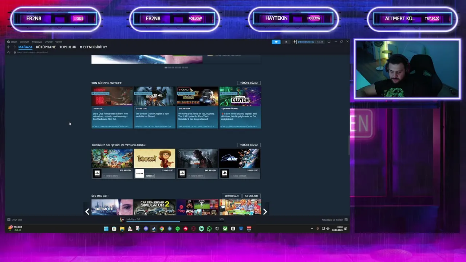Click Oyun Ekle at the bottom left
466x262 pixels.
click(15, 220)
